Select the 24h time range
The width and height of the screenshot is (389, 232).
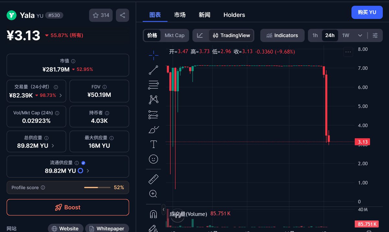tap(330, 35)
